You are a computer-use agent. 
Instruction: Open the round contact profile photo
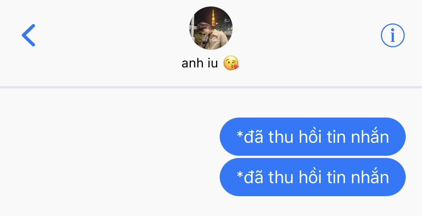tap(211, 28)
